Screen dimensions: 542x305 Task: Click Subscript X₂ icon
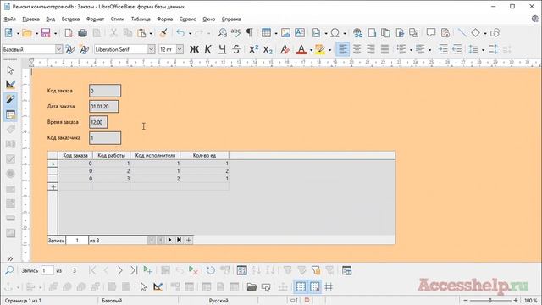[x=268, y=49]
